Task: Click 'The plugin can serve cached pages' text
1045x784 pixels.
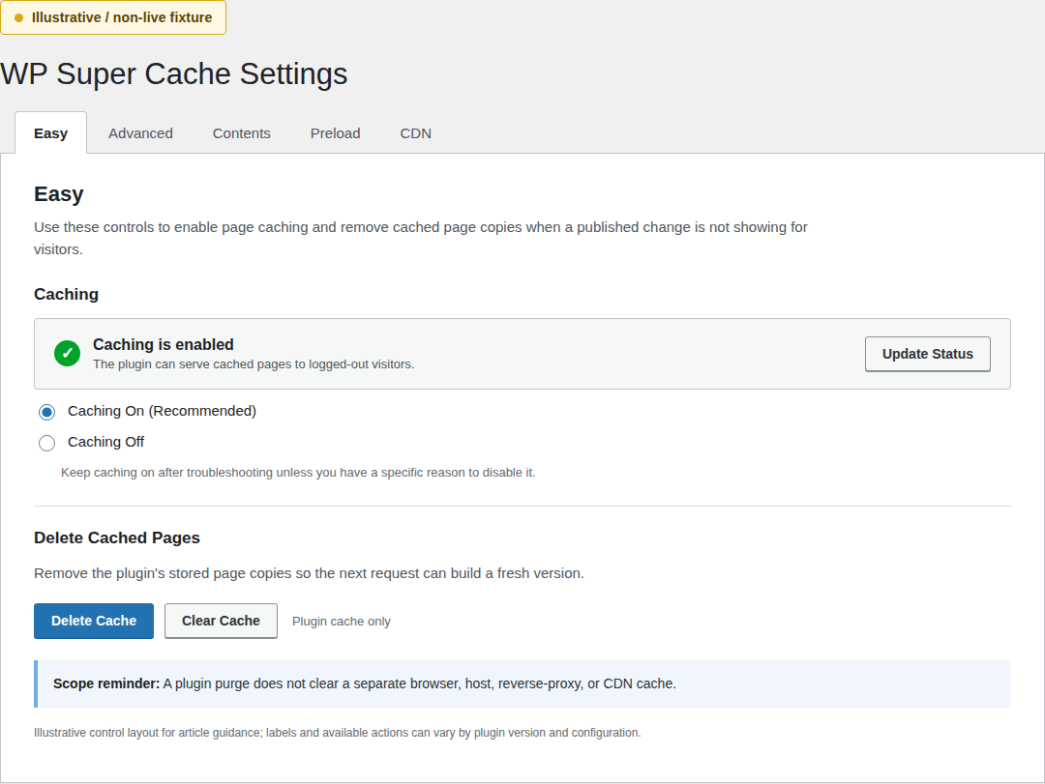Action: [x=254, y=364]
